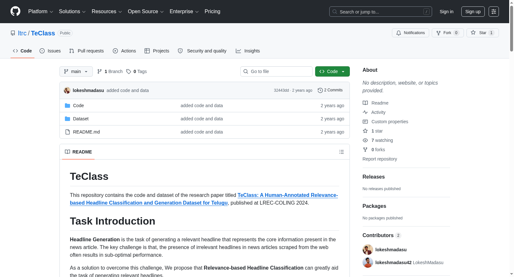Screen dimensions: 514x277
Task: Select the Code tab
Action: tap(22, 51)
